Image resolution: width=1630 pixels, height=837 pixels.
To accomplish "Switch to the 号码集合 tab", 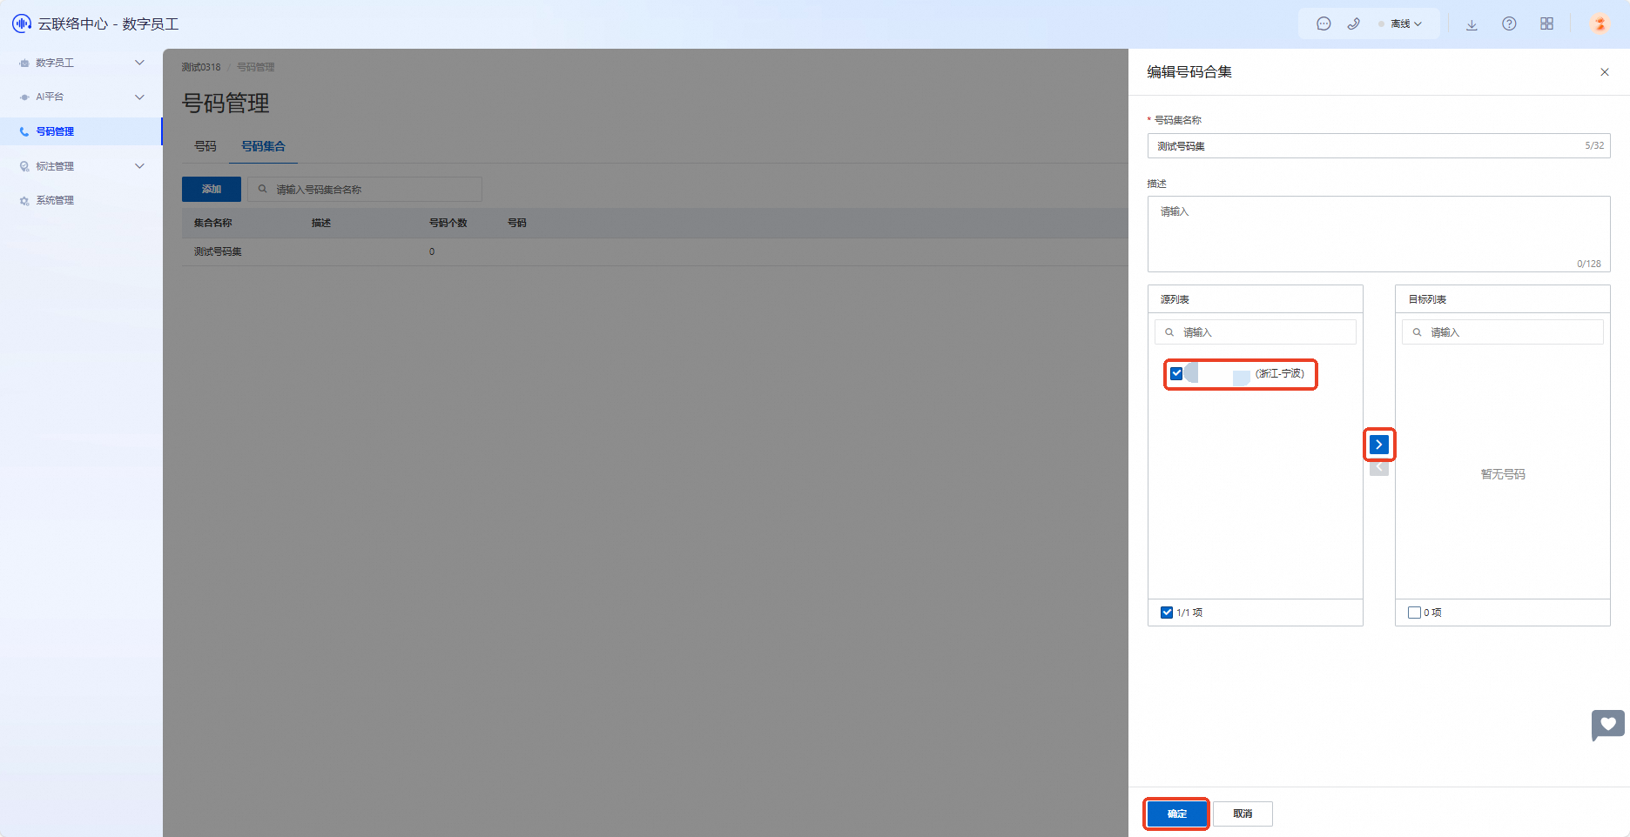I will pos(263,146).
